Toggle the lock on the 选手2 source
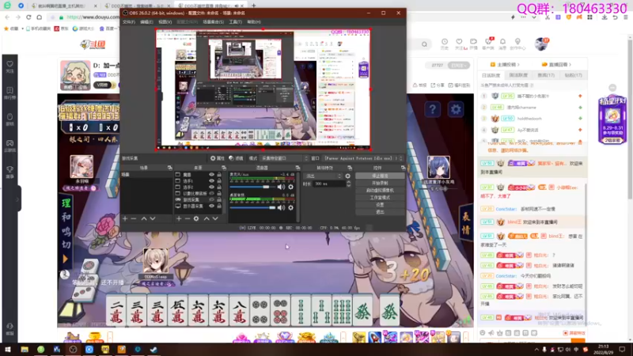633x356 pixels. (x=219, y=187)
